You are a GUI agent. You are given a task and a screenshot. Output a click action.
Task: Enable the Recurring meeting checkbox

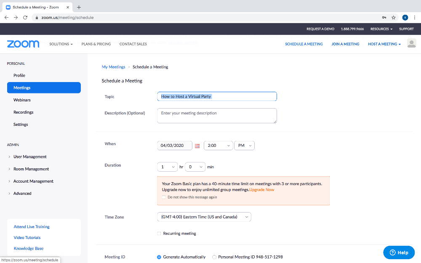[x=159, y=234]
